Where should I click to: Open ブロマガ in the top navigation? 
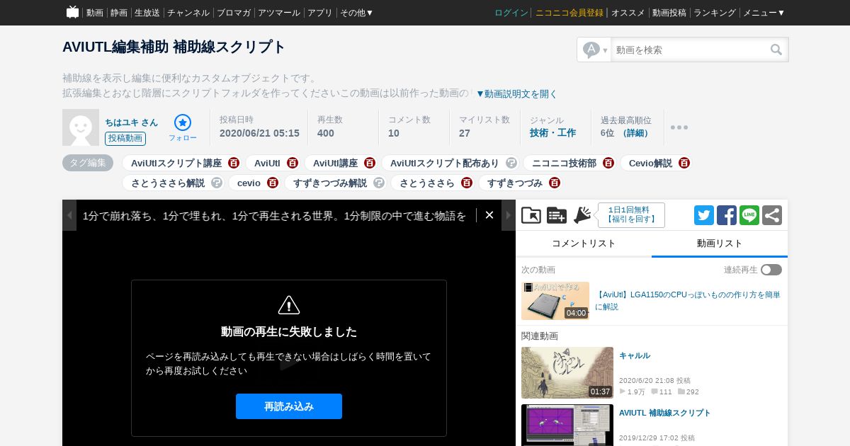[x=234, y=13]
